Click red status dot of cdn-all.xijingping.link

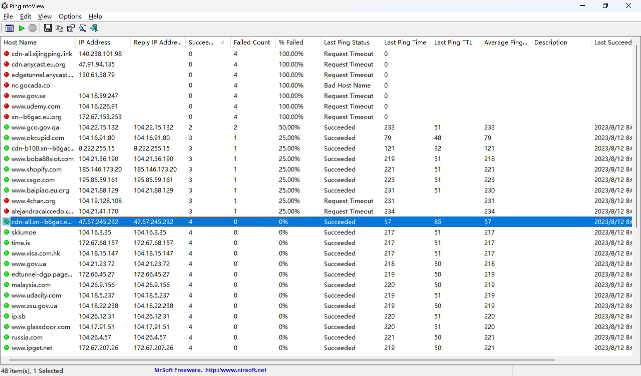(7, 53)
